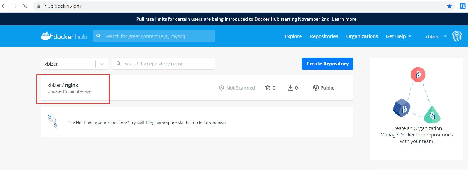This screenshot has height=170, width=468.
Task: Click the browser forward arrow
Action: click(15, 6)
